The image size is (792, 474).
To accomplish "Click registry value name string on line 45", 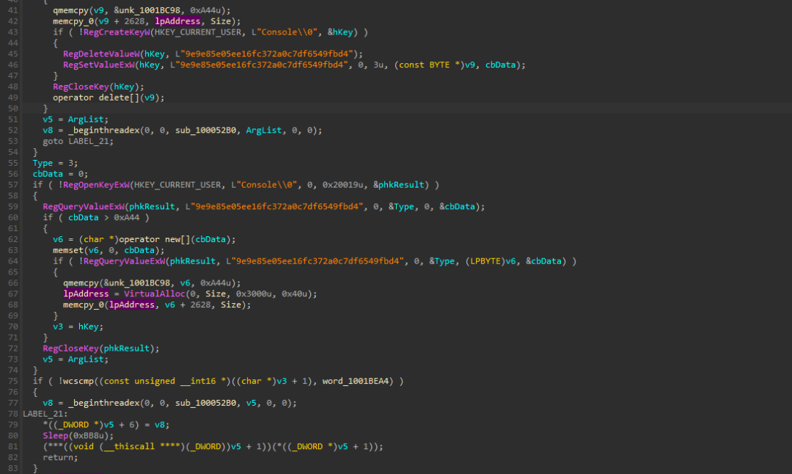I will point(264,54).
